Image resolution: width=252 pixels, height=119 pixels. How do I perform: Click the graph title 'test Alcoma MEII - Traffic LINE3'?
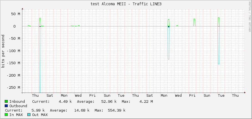(x=126, y=4)
